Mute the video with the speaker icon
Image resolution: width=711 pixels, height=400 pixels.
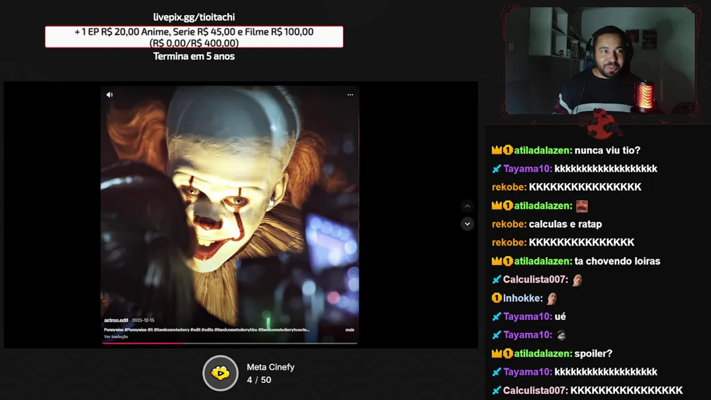point(109,95)
